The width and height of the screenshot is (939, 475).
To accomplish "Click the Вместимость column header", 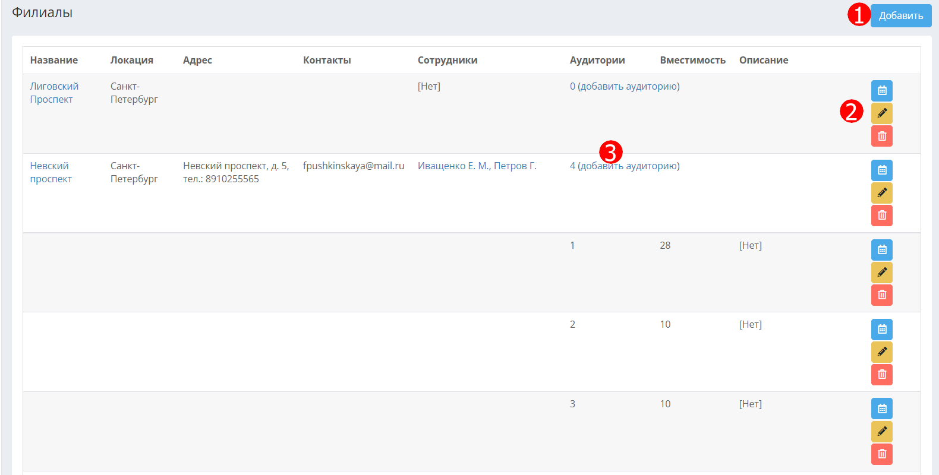I will tap(693, 60).
